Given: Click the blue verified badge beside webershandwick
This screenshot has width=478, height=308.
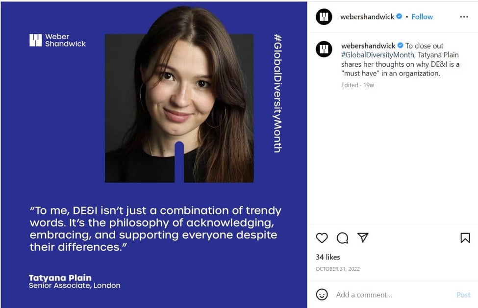Looking at the screenshot, I should [400, 17].
